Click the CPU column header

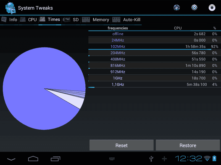click(178, 28)
